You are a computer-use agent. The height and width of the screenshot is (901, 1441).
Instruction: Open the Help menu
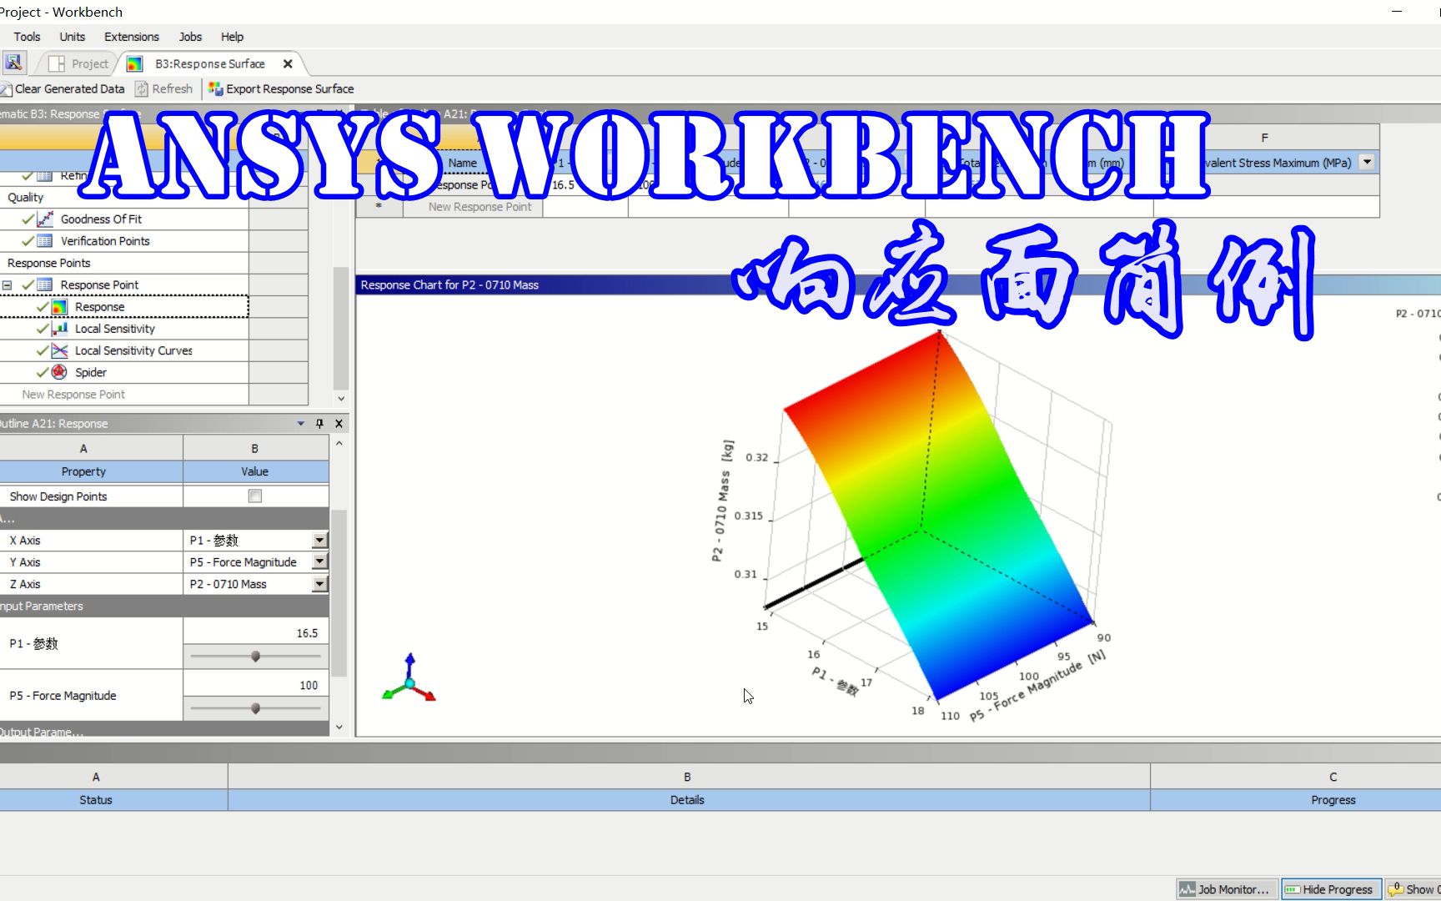coord(232,37)
